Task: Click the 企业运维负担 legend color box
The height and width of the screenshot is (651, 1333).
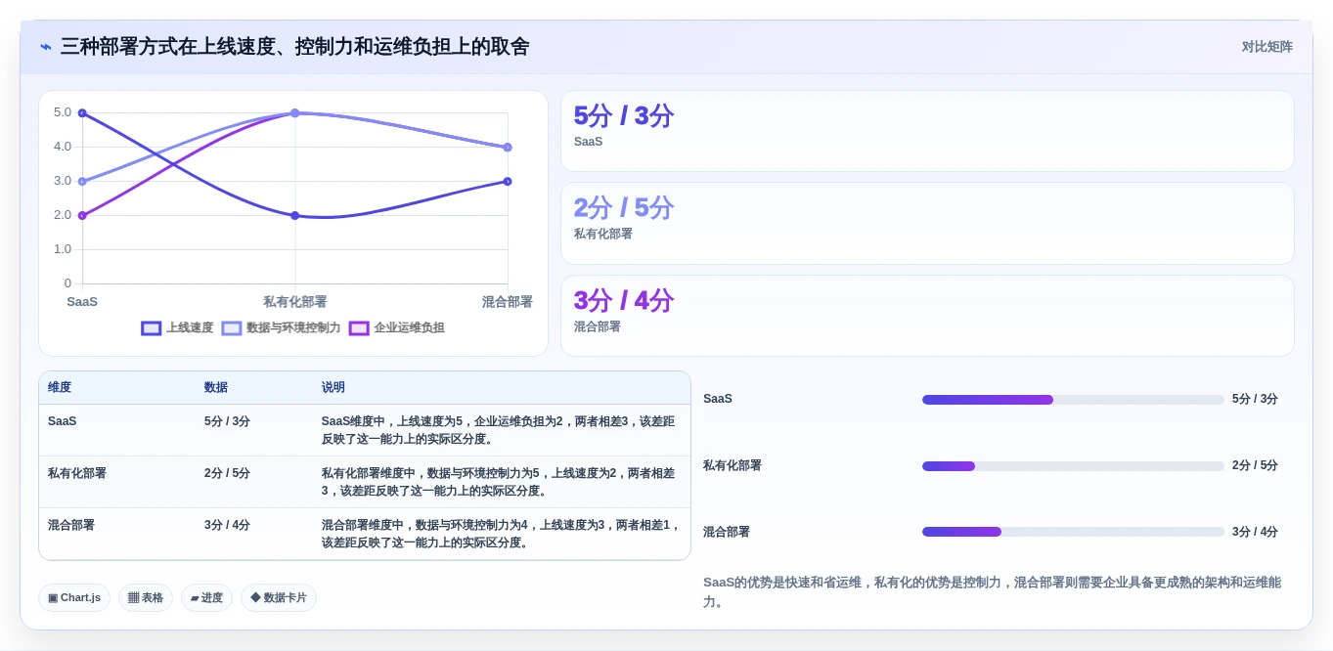Action: (x=359, y=328)
